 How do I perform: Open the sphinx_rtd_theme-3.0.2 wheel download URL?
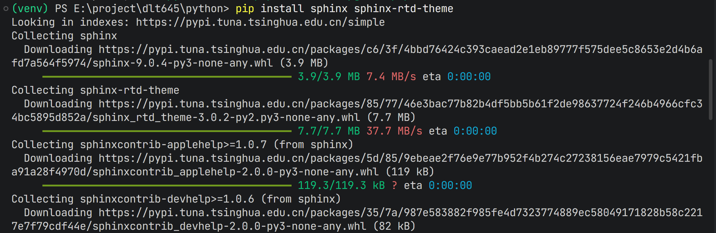[357, 111]
